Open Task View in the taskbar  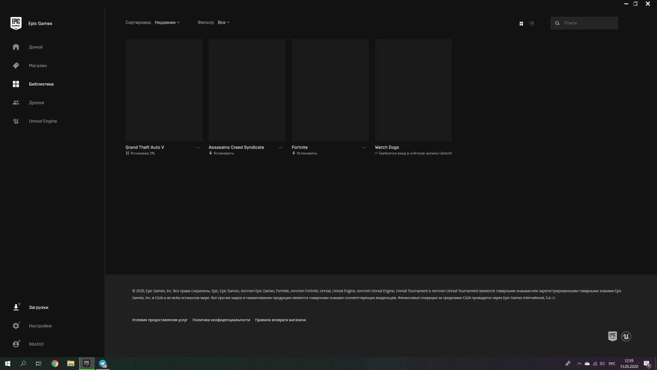coord(38,363)
